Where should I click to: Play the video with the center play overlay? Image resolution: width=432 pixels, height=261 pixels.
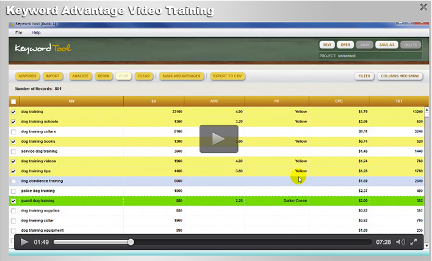pos(219,139)
